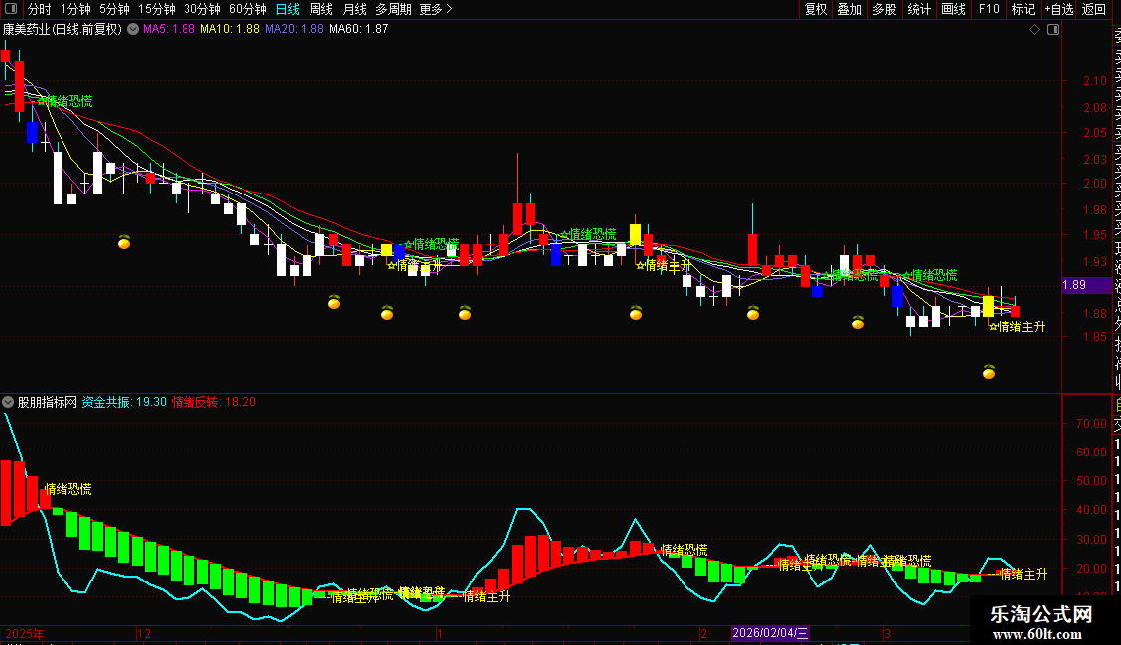
Task: Click the 统计 statistics button
Action: click(x=919, y=9)
